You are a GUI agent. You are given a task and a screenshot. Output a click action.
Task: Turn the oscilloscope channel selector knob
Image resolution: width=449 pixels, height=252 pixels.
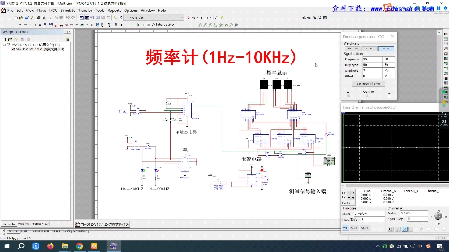point(438,216)
